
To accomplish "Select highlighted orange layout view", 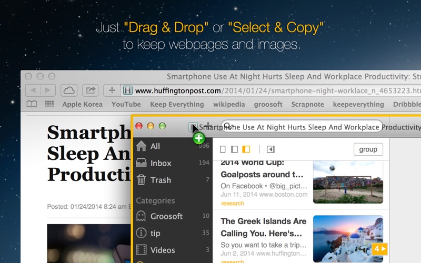I will (x=246, y=149).
